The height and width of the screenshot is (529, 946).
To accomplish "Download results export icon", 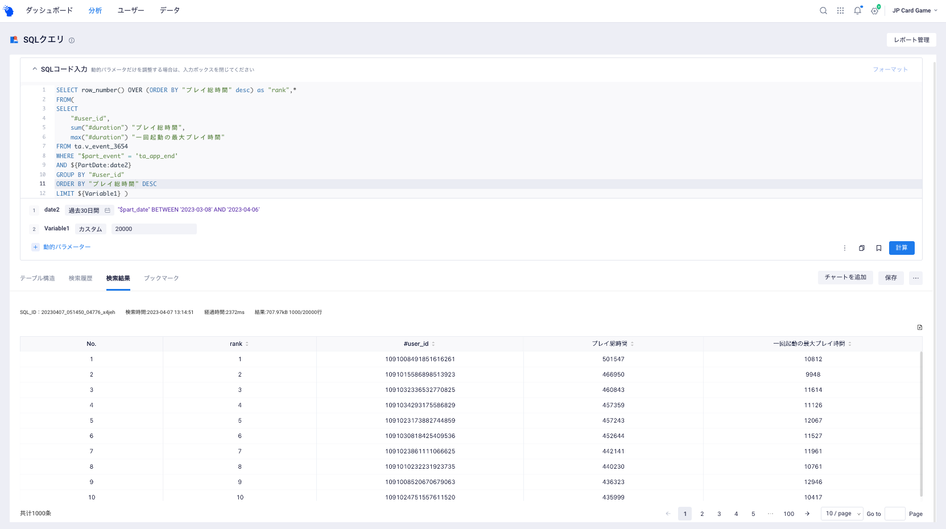I will [920, 327].
